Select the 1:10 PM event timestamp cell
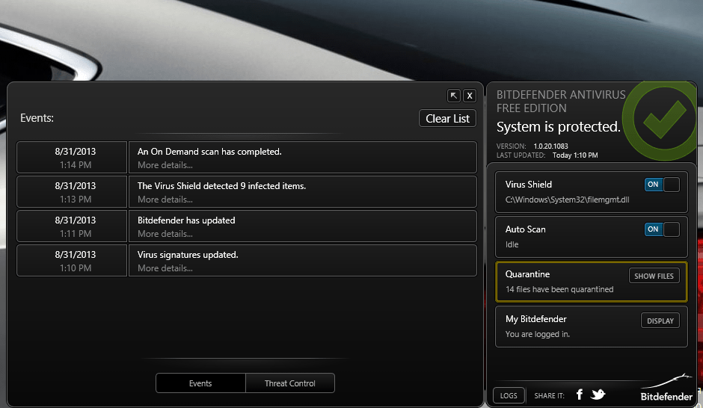The image size is (703, 408). tap(72, 261)
